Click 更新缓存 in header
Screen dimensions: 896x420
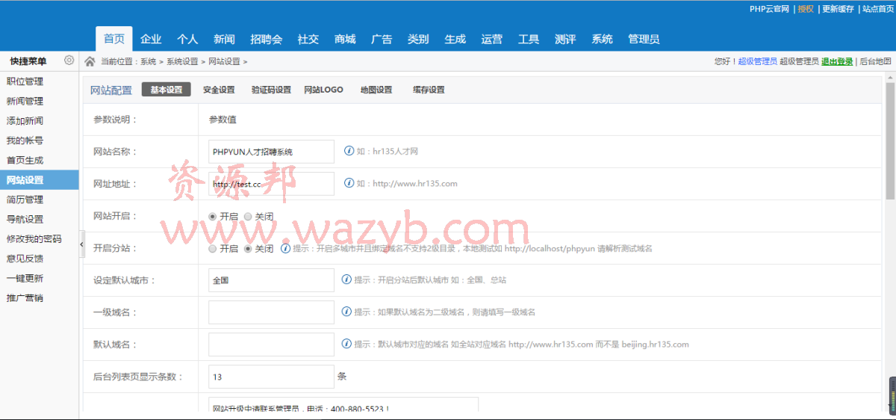pos(838,9)
